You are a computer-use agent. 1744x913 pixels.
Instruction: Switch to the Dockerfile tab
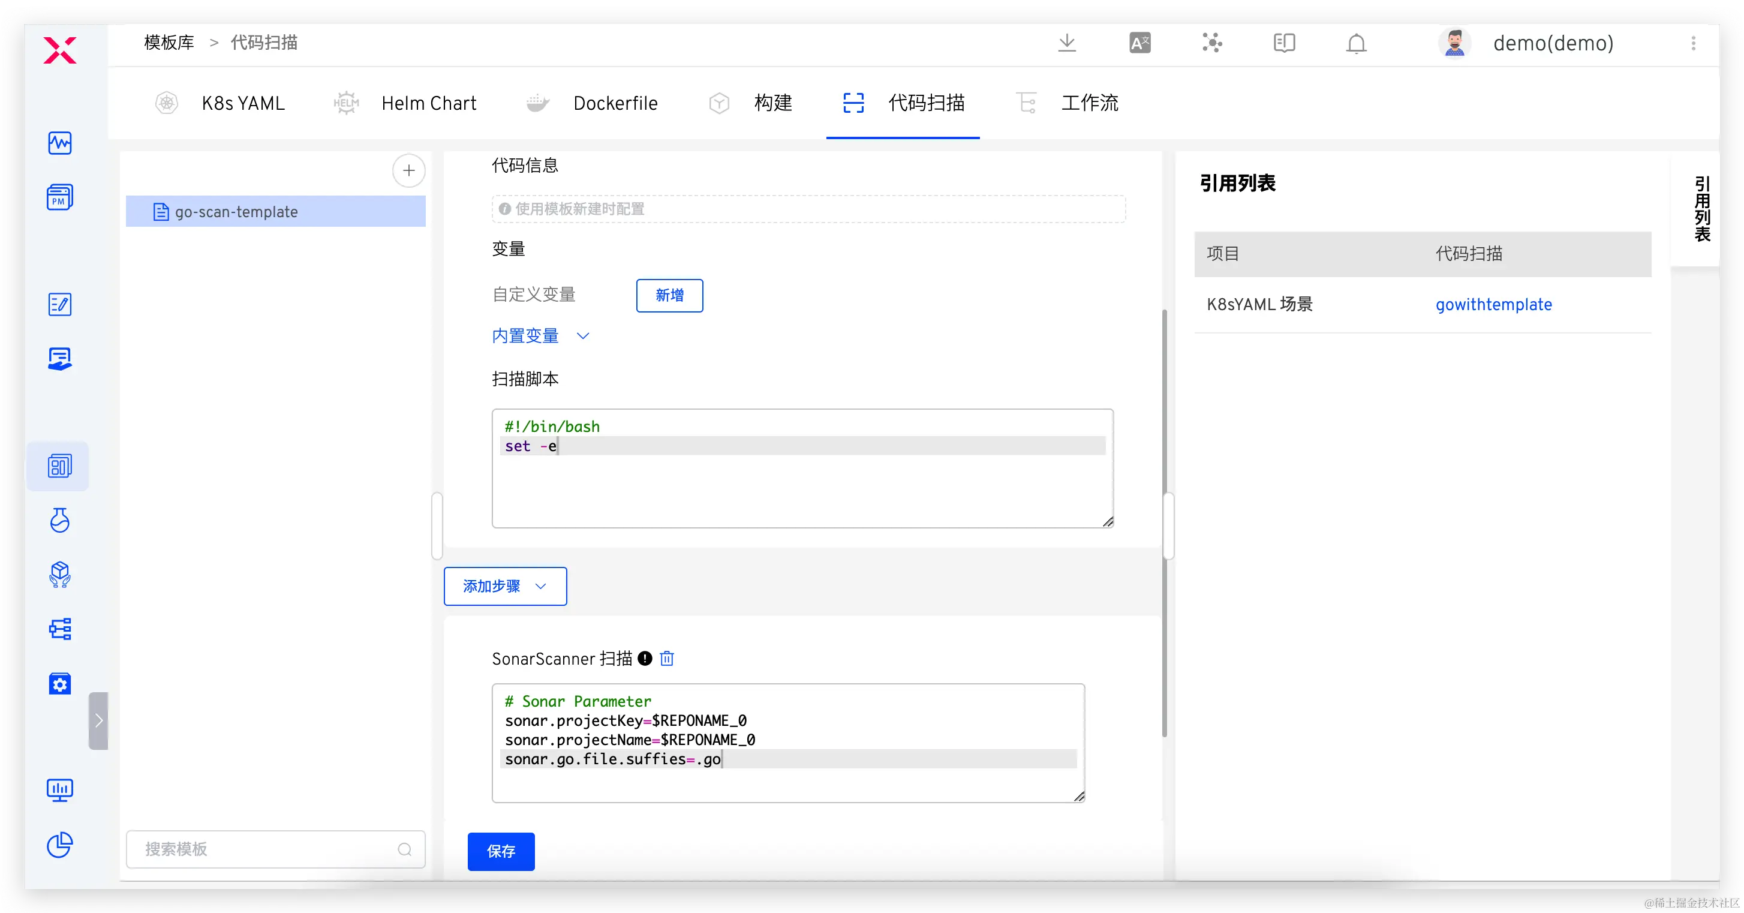tap(615, 103)
